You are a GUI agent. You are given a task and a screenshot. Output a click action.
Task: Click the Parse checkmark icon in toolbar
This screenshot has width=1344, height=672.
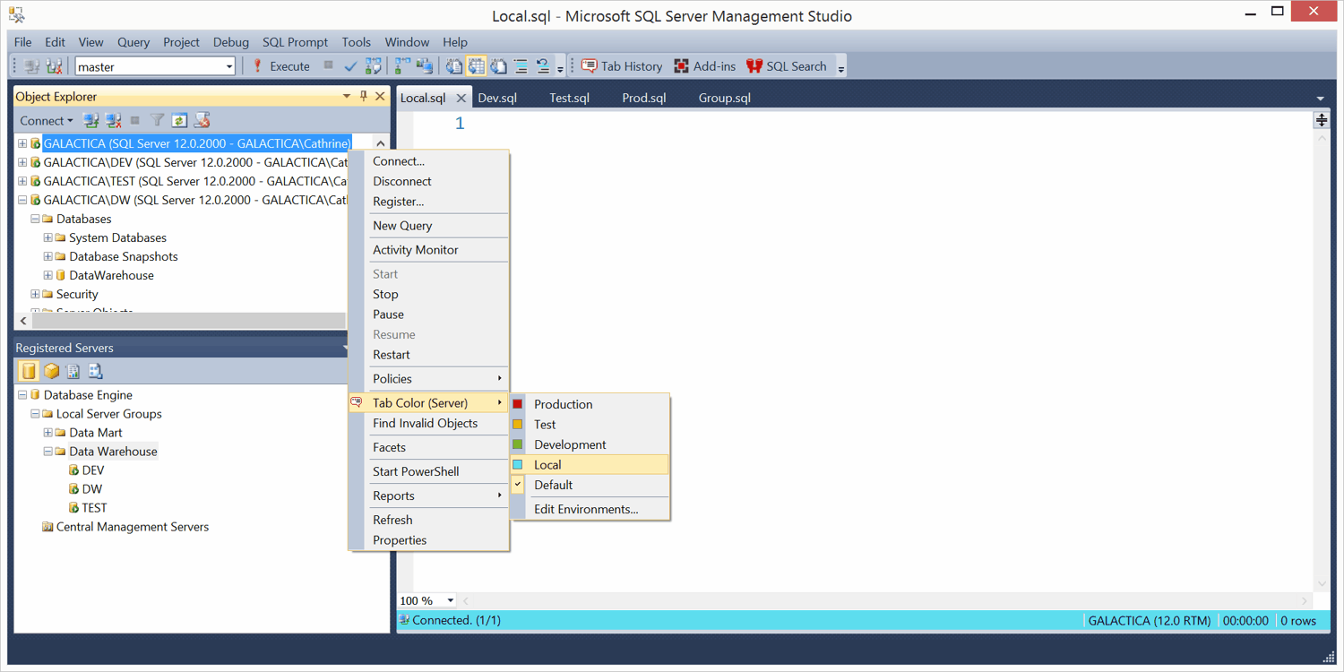(350, 66)
